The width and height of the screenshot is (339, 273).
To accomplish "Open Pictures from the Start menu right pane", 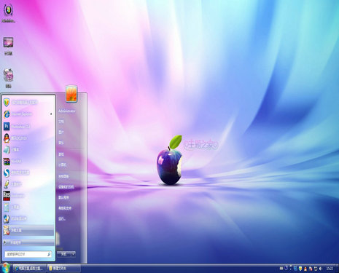I will point(61,132).
